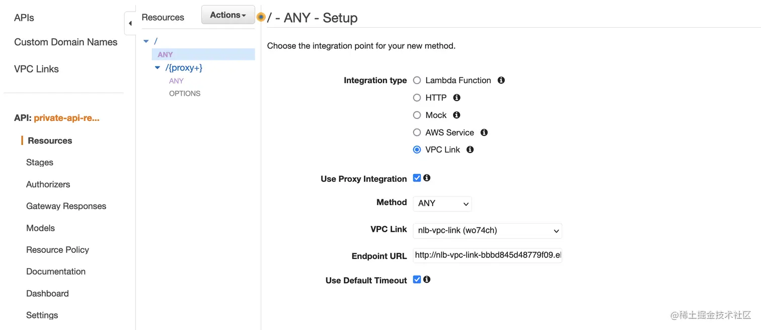
Task: Collapse the /{proxy+} resource tree node
Action: tap(158, 68)
